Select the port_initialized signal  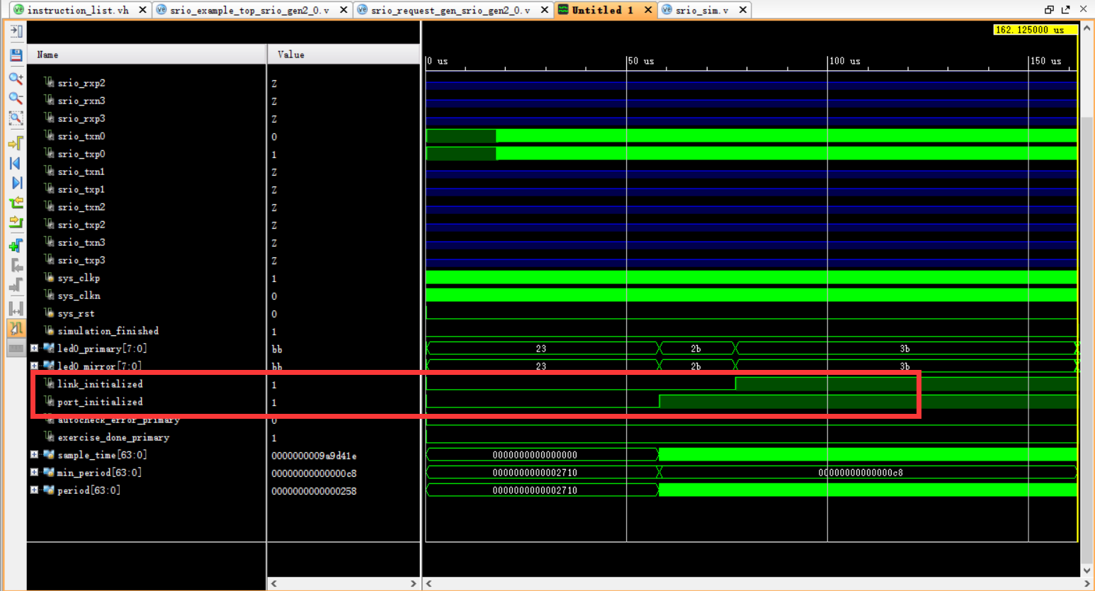(x=100, y=402)
